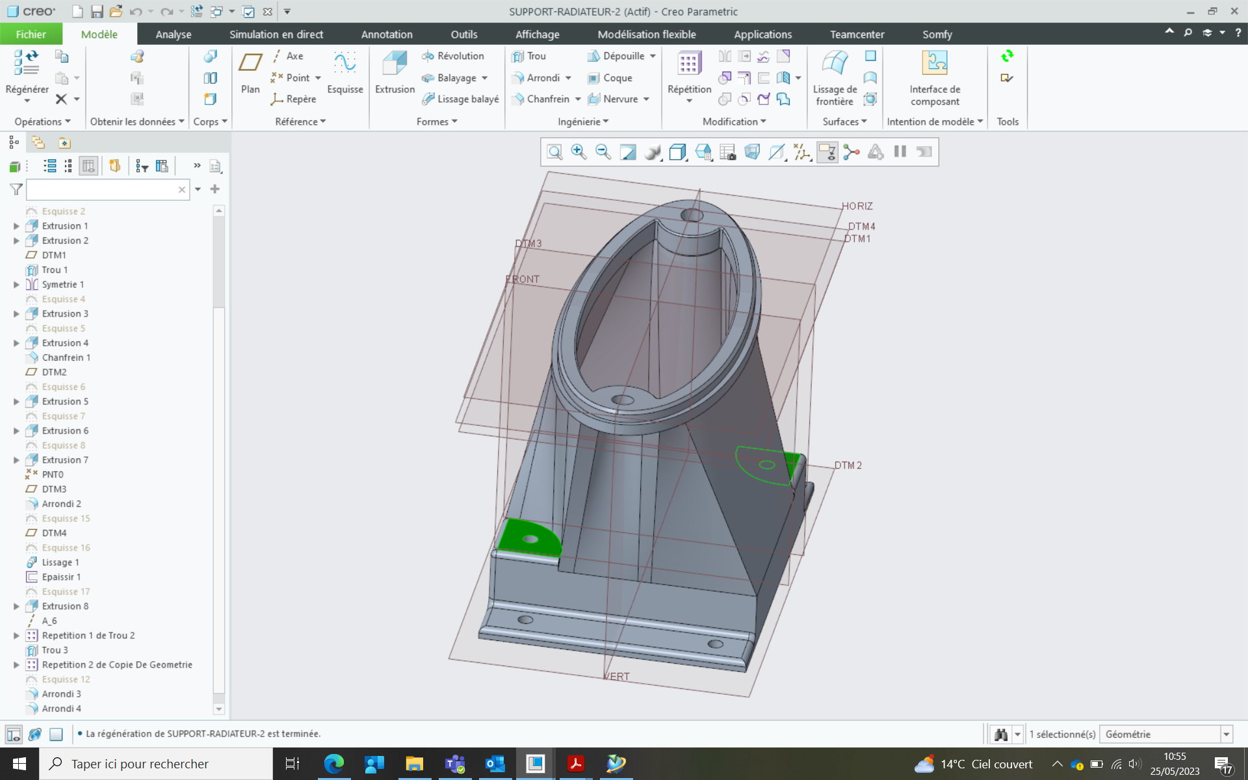Expand Repetition 1 de Trou 2 node
Viewport: 1248px width, 780px height.
16,636
